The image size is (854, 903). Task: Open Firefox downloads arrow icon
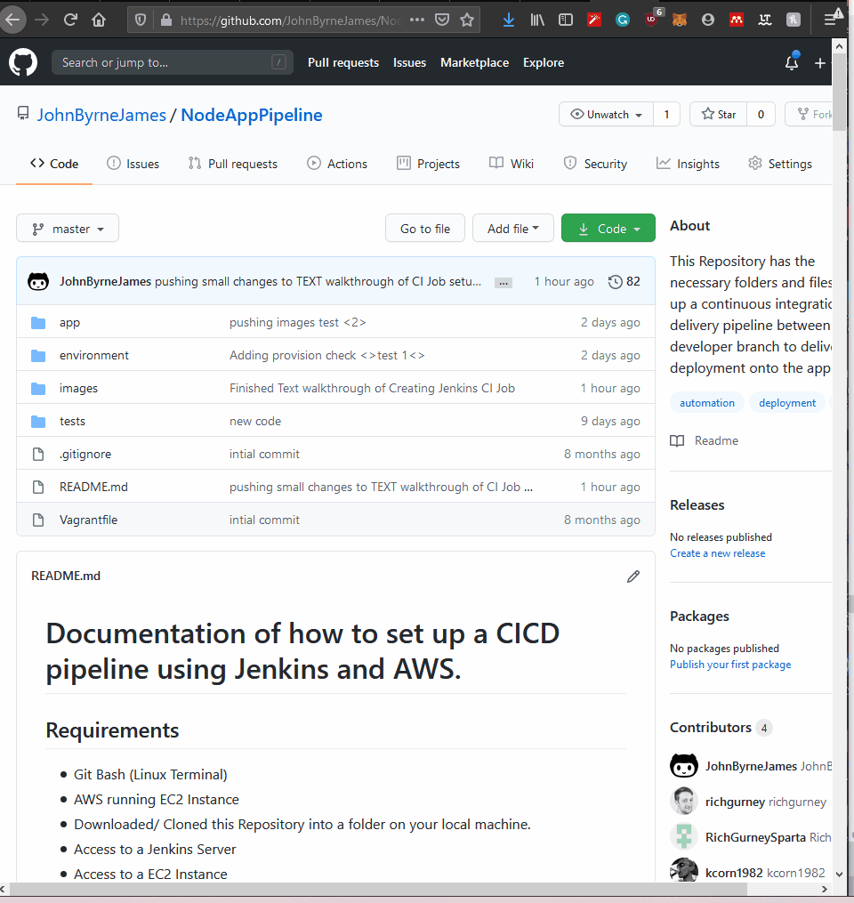(x=509, y=20)
